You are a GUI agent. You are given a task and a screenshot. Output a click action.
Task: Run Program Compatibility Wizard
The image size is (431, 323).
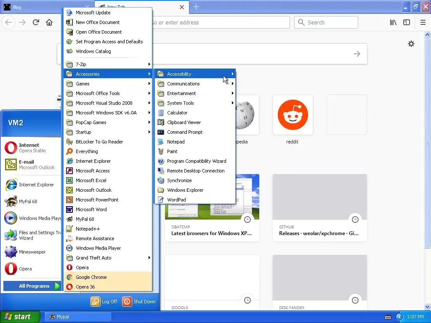[x=195, y=161]
